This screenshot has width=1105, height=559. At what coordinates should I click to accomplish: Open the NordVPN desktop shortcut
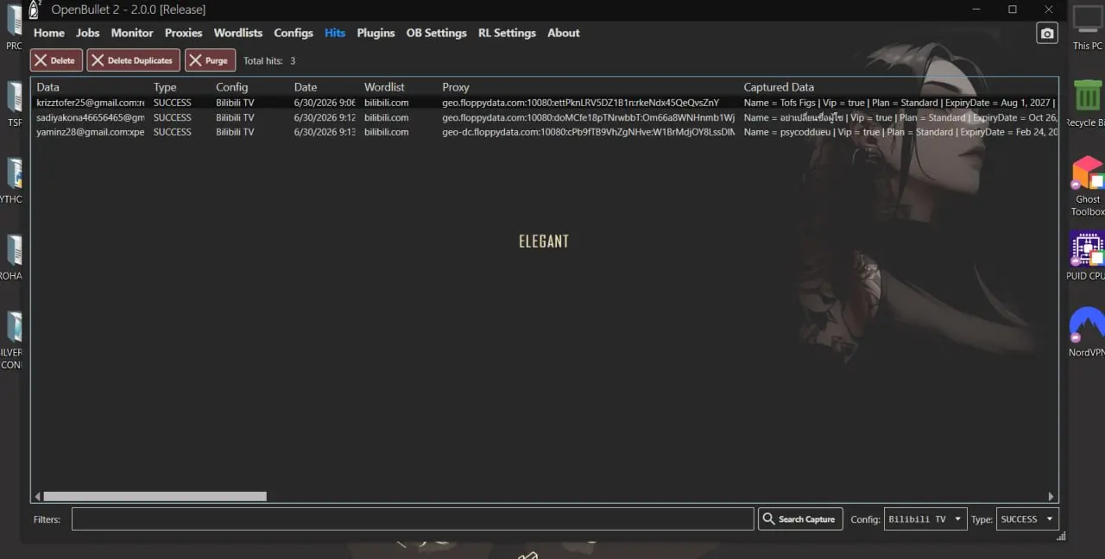(x=1087, y=332)
